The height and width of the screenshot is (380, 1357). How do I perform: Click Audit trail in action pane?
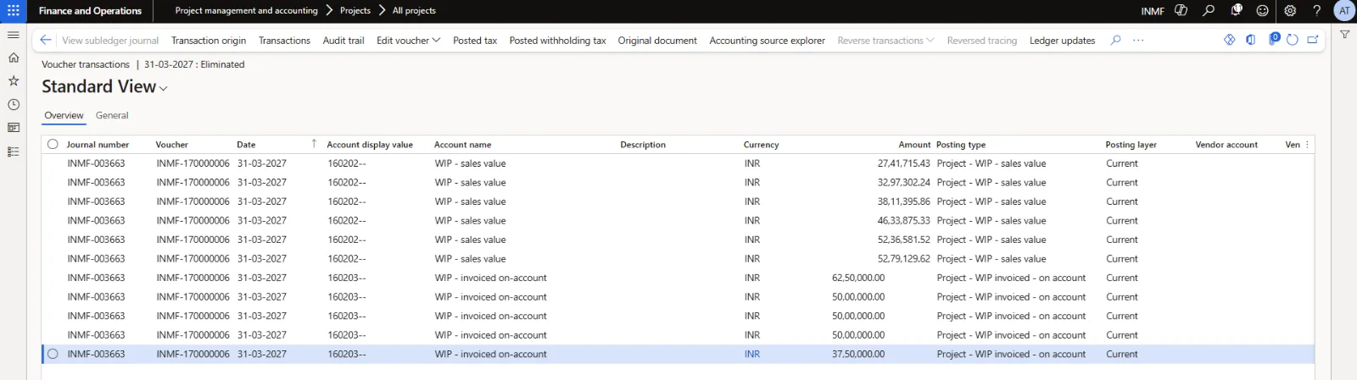click(343, 40)
